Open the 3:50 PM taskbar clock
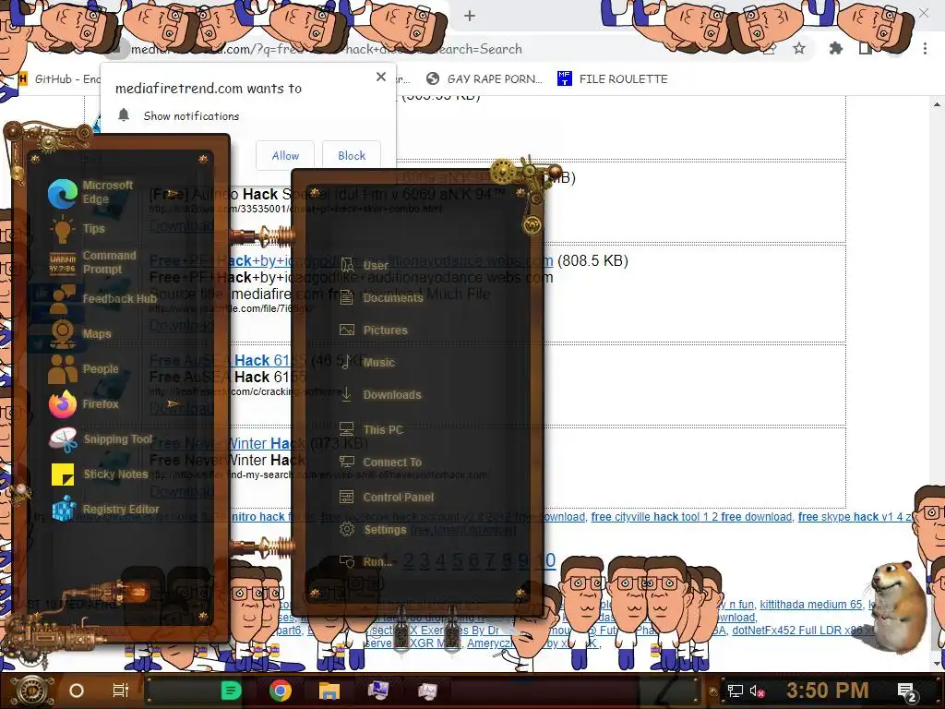Screen dimensions: 945x709 tap(828, 691)
